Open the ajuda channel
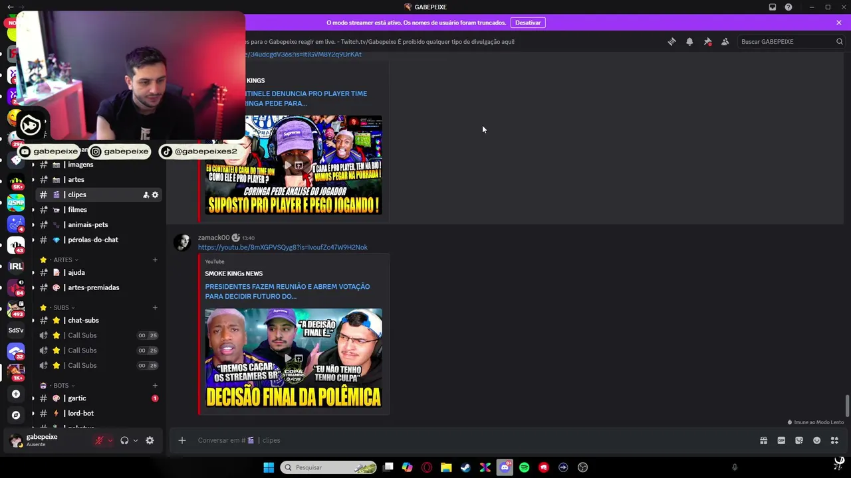851x478 pixels. point(76,272)
